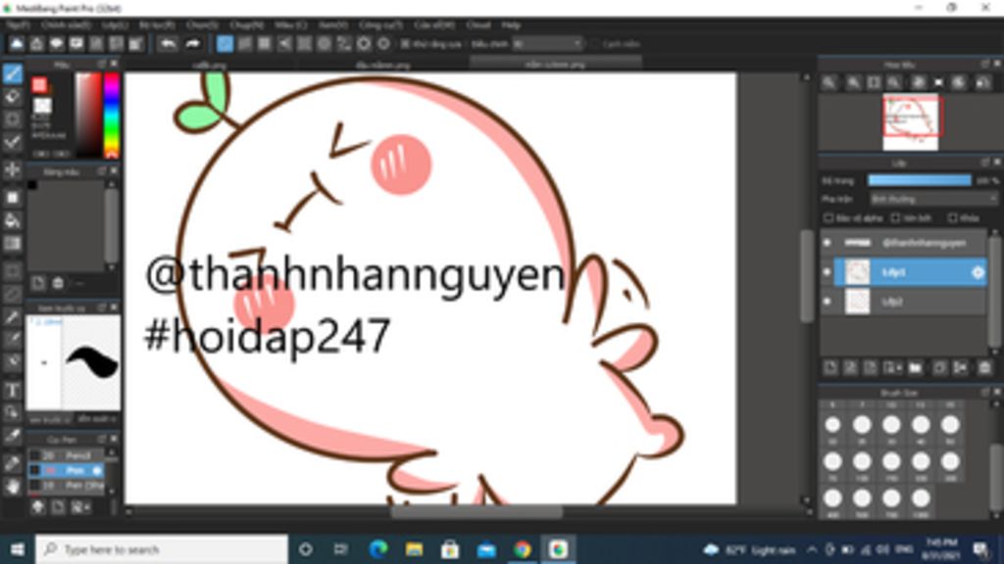Open the Help menu
This screenshot has height=564, width=1004.
pyautogui.click(x=507, y=24)
